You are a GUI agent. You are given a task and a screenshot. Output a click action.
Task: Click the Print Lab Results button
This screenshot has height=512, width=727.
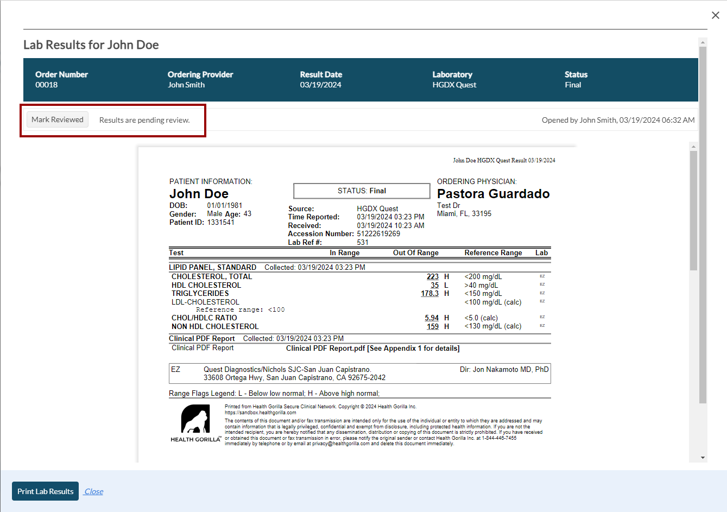(45, 491)
